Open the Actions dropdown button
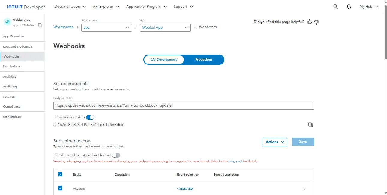Image resolution: width=387 pixels, height=195 pixels. (274, 142)
